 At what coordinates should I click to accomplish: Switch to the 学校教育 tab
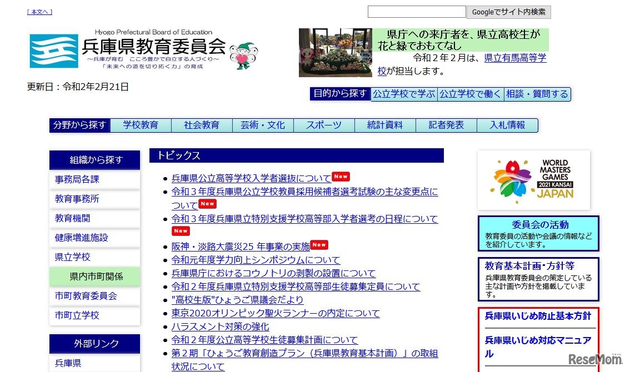point(141,125)
